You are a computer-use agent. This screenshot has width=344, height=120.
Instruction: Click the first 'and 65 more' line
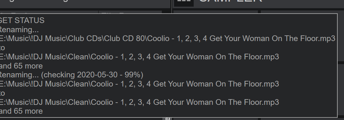click(x=21, y=66)
